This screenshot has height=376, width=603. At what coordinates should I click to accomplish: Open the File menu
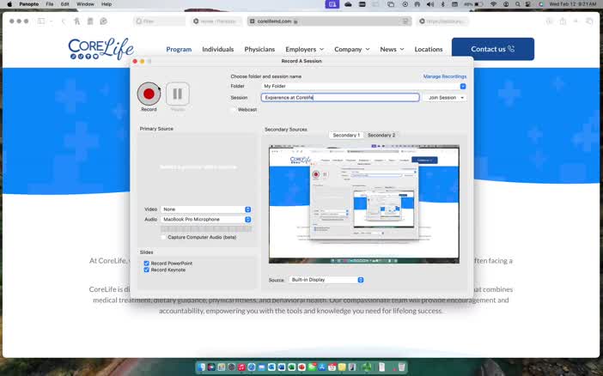(50, 4)
